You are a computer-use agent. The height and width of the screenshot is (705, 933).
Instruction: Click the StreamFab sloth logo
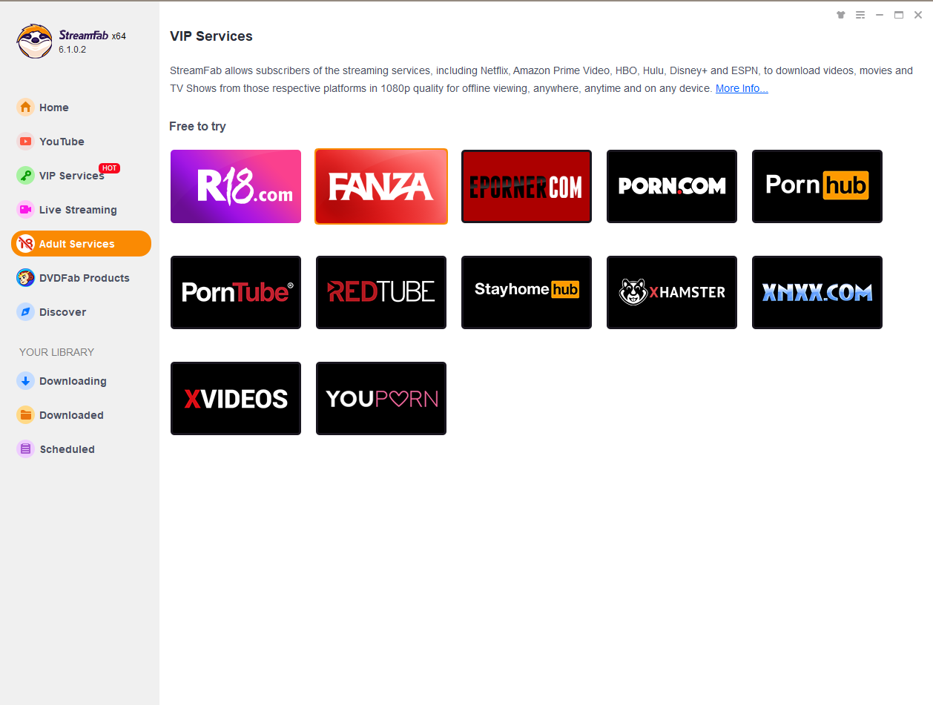tap(34, 42)
